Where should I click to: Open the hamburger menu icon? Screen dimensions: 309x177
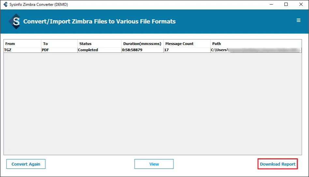(298, 21)
